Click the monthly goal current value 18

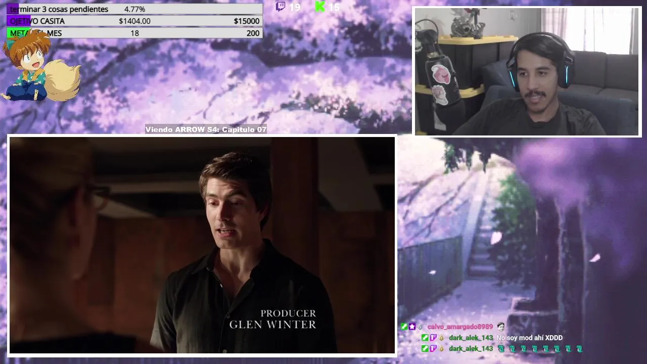pos(134,33)
